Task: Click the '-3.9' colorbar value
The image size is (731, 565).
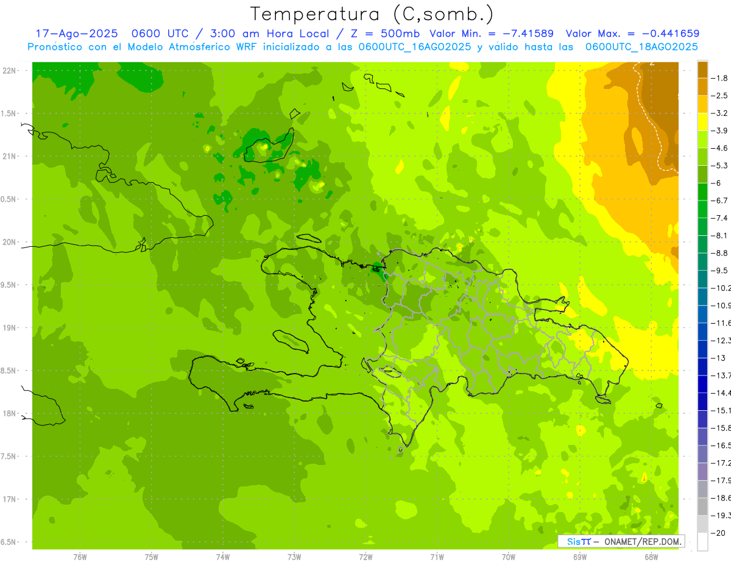Action: pos(719,130)
